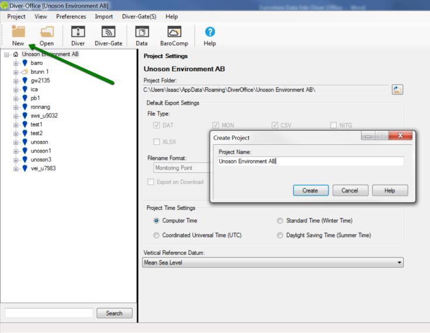The image size is (430, 333).
Task: Click the marker icon beside vei_u7983
Action: (25, 168)
